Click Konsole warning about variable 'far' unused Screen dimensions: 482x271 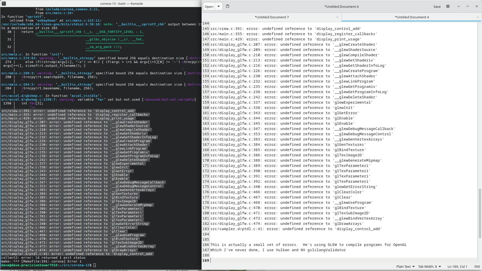[x=99, y=100]
